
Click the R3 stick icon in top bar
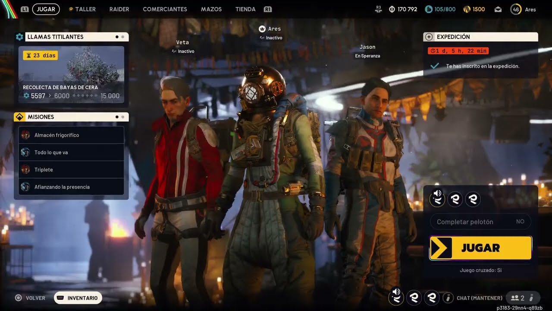pyautogui.click(x=379, y=9)
